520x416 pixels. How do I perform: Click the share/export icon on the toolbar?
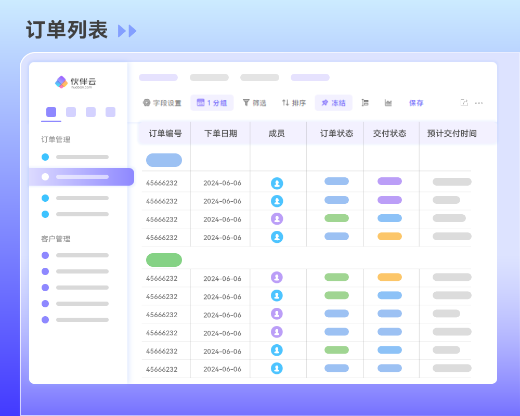pos(463,102)
